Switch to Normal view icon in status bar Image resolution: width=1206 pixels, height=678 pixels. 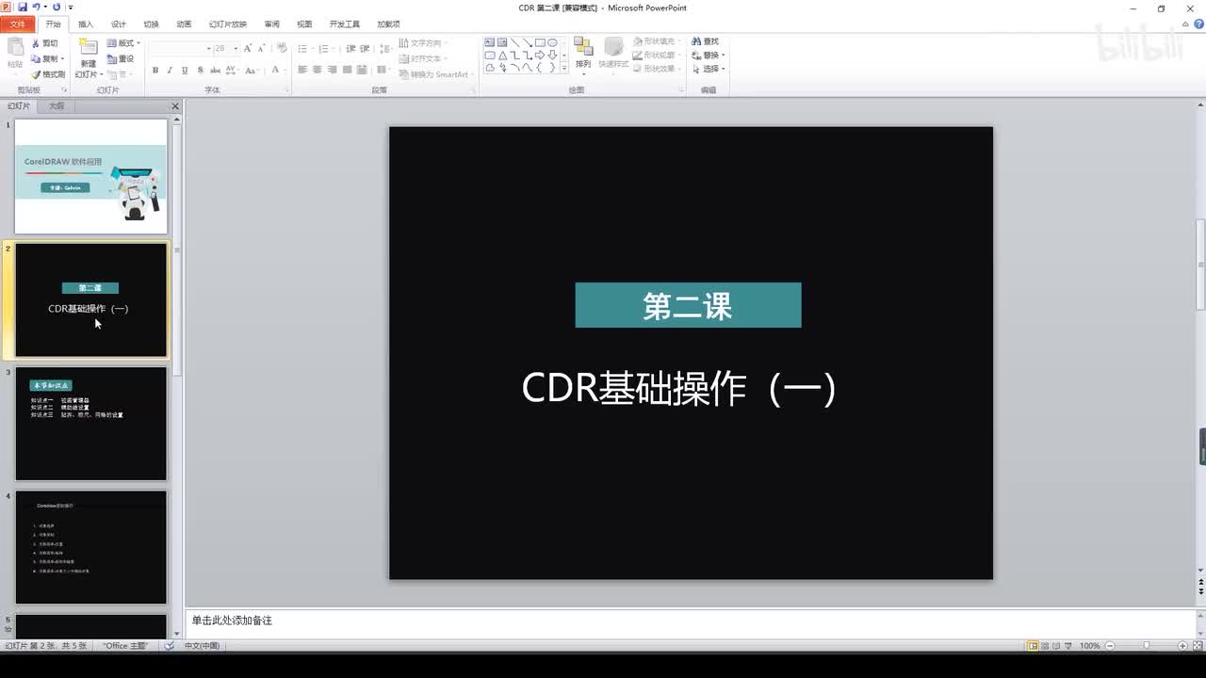click(x=1033, y=646)
